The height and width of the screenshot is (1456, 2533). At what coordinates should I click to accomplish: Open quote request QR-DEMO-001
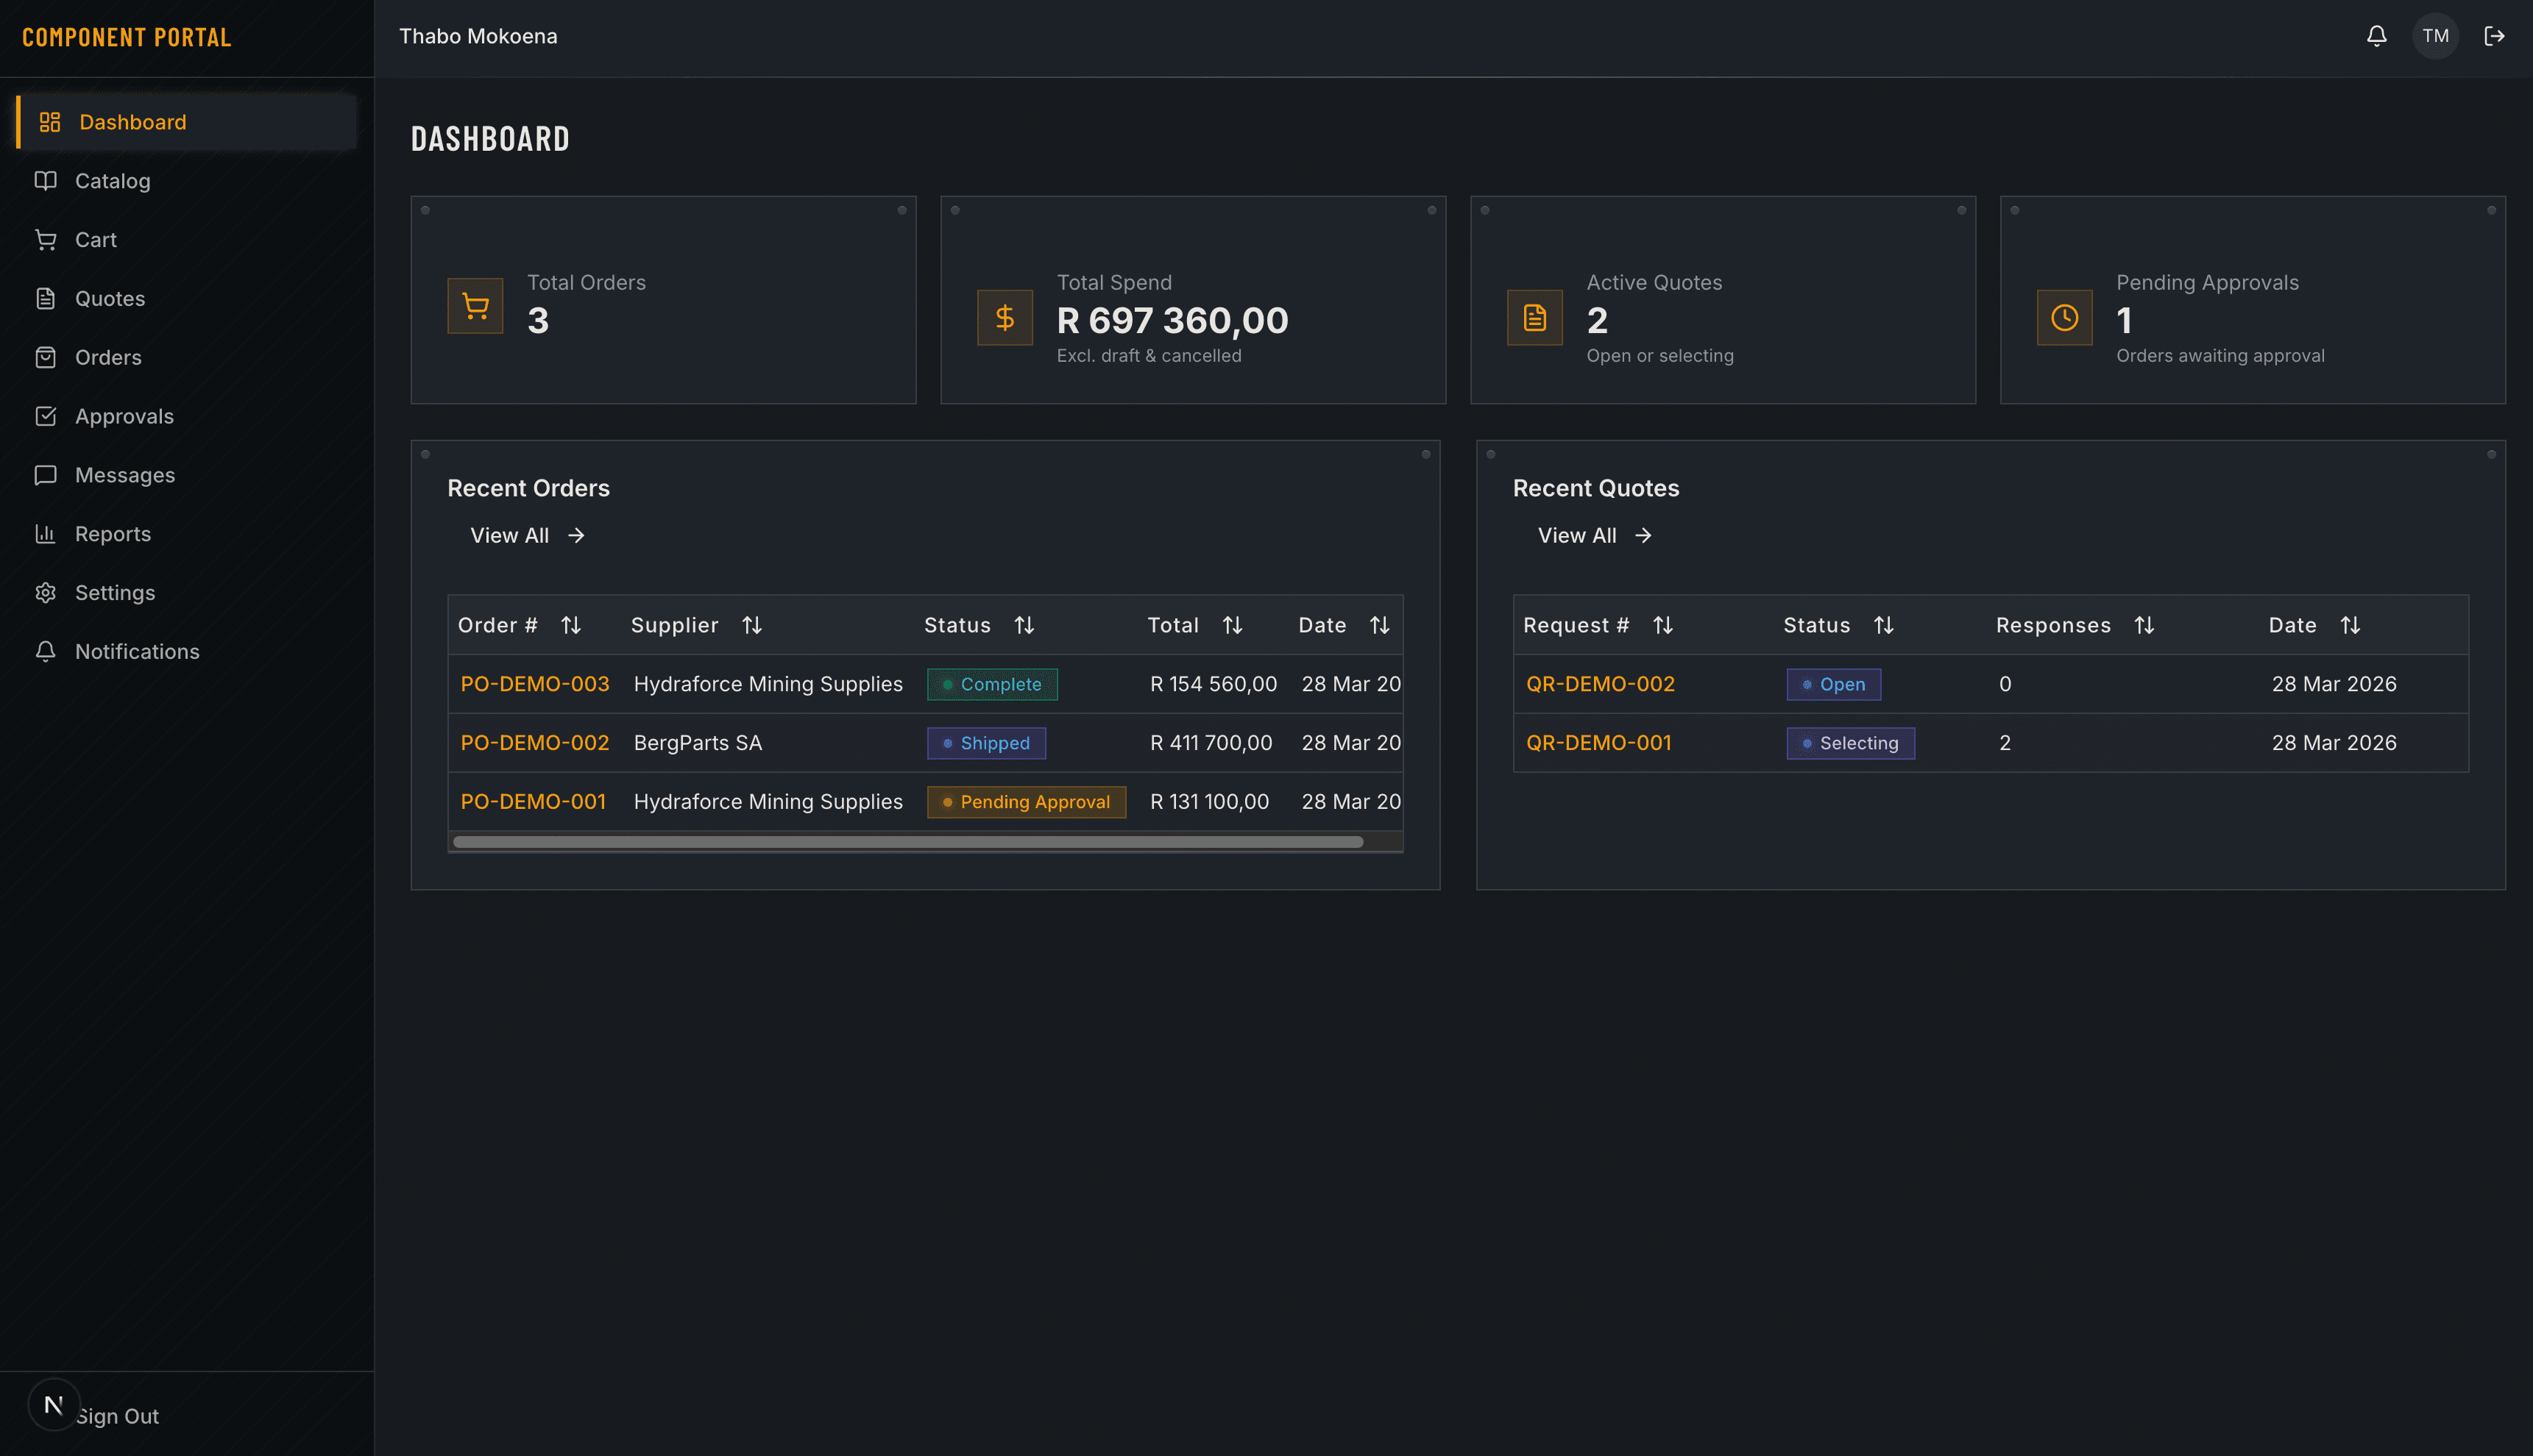[x=1598, y=742]
